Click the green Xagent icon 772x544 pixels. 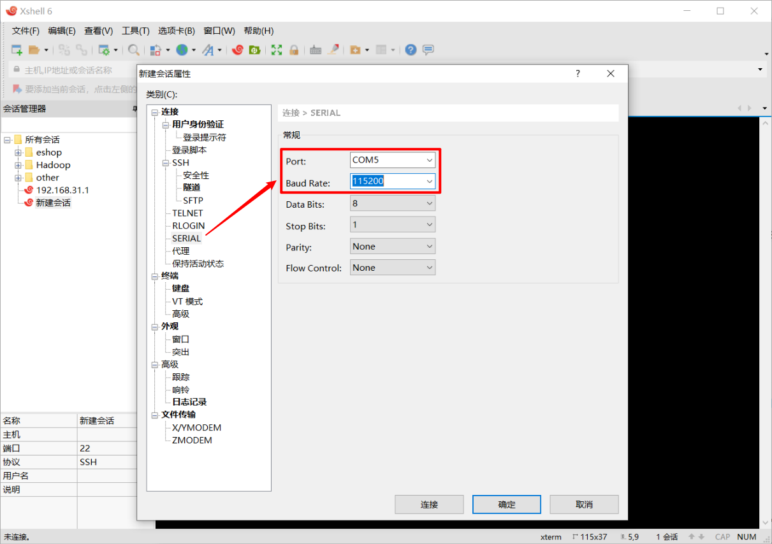(x=254, y=50)
